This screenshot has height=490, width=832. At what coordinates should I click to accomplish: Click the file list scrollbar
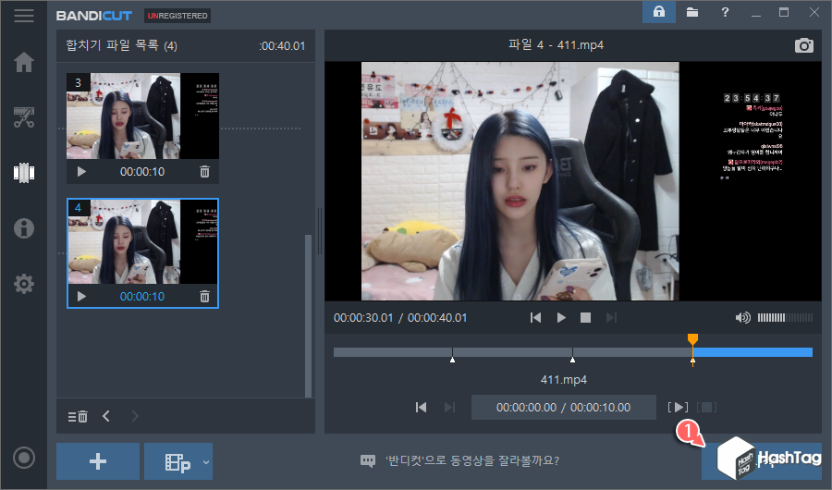click(308, 316)
